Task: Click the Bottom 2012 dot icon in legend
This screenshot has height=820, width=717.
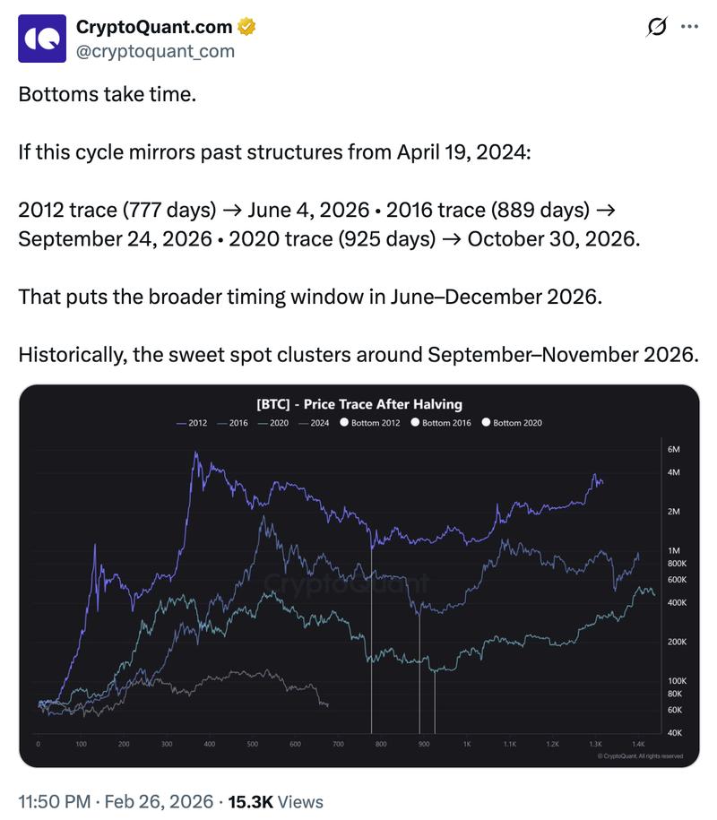Action: point(343,422)
